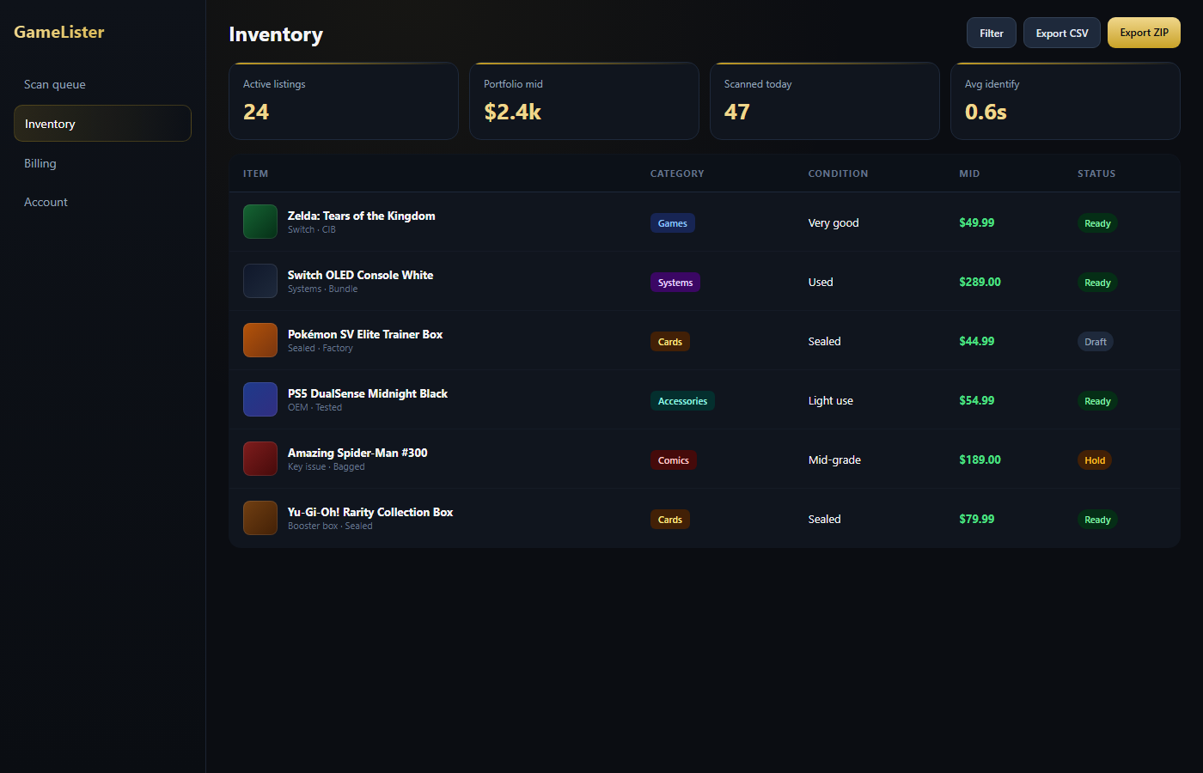Click the $289.00 mid price

(980, 282)
